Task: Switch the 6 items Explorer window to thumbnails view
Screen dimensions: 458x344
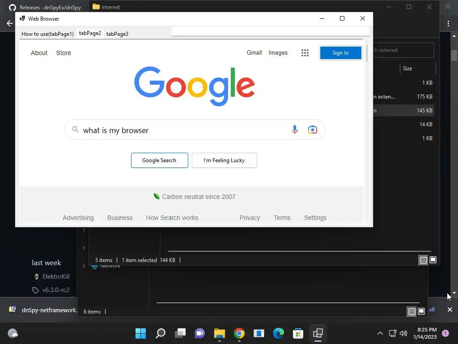Action: point(421,312)
